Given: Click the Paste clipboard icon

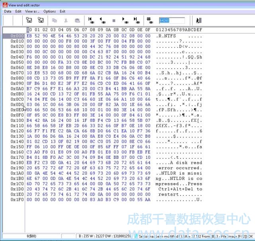Looking at the screenshot, I should [x=77, y=20].
